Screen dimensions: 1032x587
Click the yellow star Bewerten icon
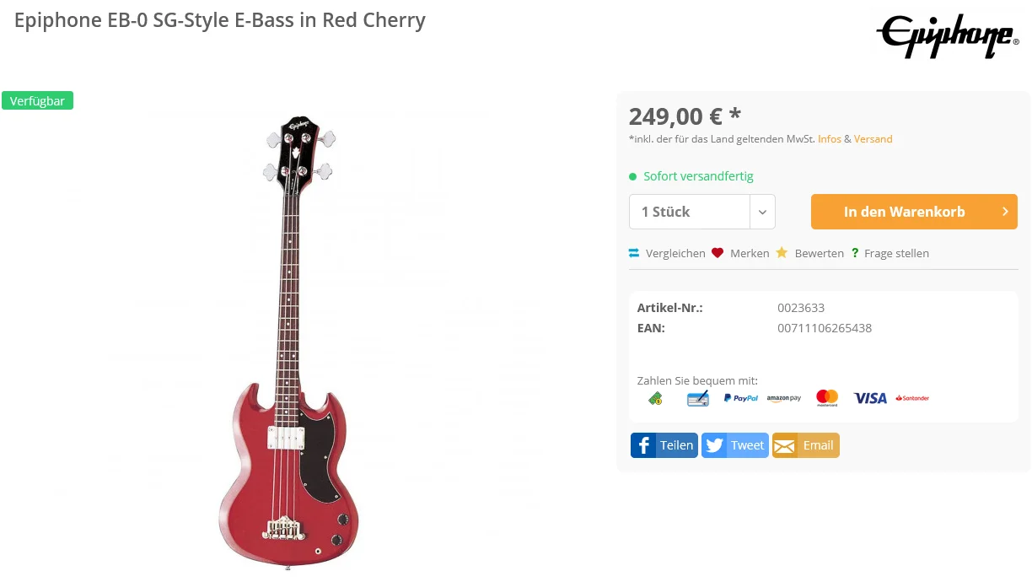coord(782,253)
